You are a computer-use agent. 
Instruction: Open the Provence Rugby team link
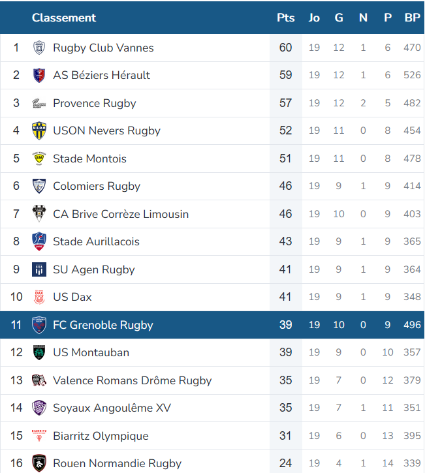click(95, 103)
